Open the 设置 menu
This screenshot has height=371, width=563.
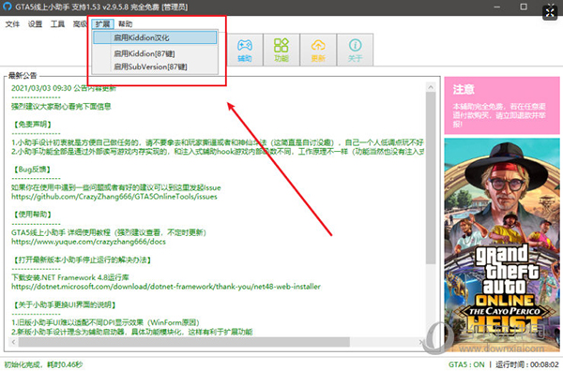coord(35,24)
